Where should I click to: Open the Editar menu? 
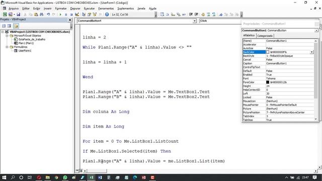[26, 9]
